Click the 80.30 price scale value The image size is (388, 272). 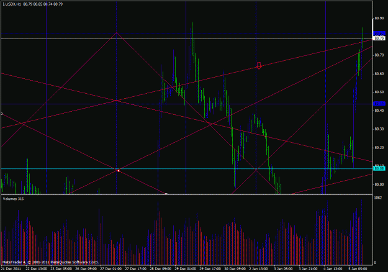tap(379, 129)
